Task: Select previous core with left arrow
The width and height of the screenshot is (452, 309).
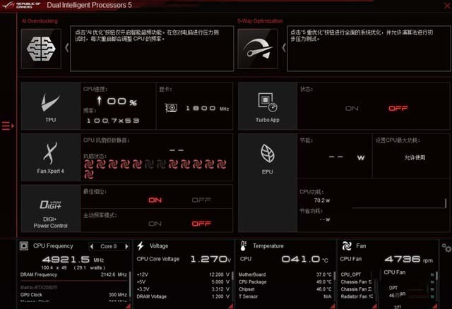Action: (92, 246)
